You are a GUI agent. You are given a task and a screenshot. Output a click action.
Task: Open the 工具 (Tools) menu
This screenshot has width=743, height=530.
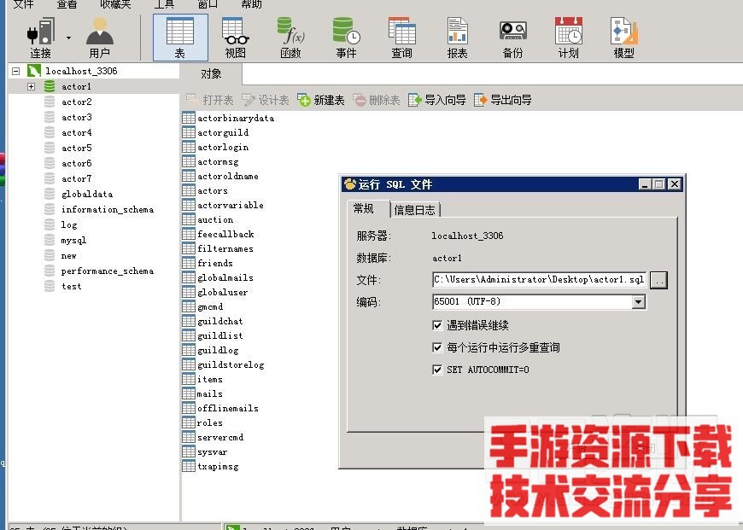[x=164, y=4]
